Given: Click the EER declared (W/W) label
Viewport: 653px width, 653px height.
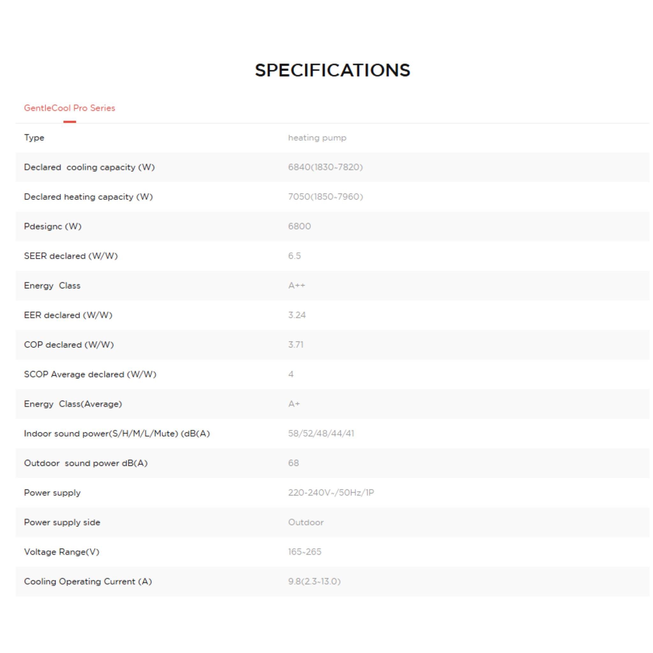Looking at the screenshot, I should click(x=68, y=315).
